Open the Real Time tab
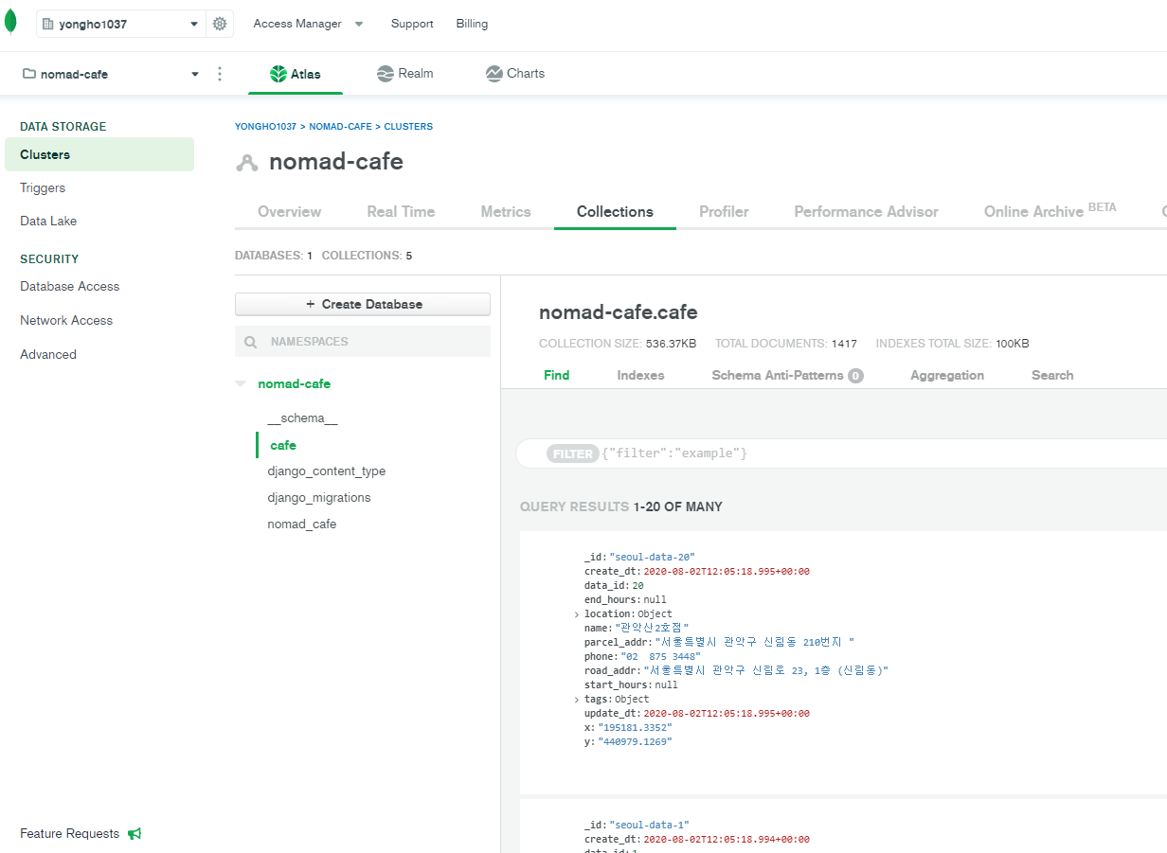Screen dimensions: 1167x853 click(401, 211)
